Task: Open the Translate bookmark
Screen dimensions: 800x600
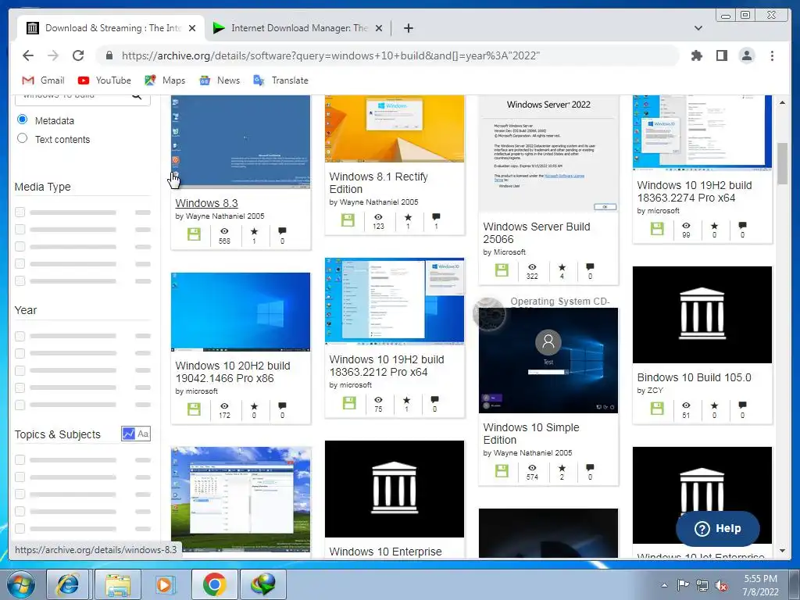Action: click(x=280, y=80)
